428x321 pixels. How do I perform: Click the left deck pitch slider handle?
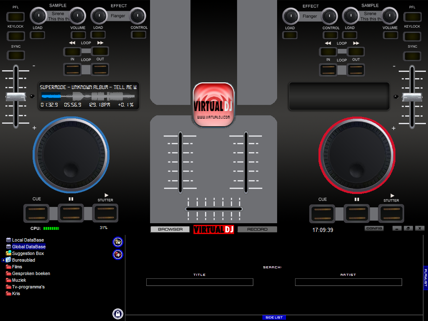click(16, 97)
